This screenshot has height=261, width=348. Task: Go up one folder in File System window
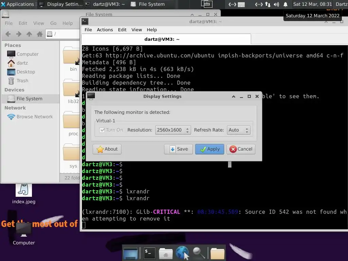(29, 34)
